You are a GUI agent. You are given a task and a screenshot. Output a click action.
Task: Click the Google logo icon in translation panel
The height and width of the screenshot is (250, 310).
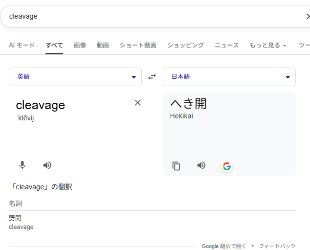click(x=226, y=166)
